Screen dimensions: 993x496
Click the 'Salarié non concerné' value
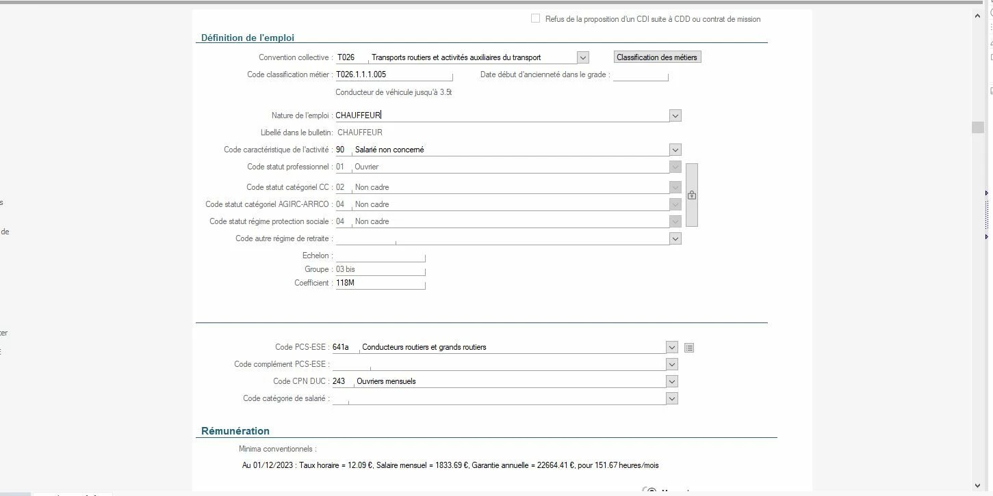389,150
